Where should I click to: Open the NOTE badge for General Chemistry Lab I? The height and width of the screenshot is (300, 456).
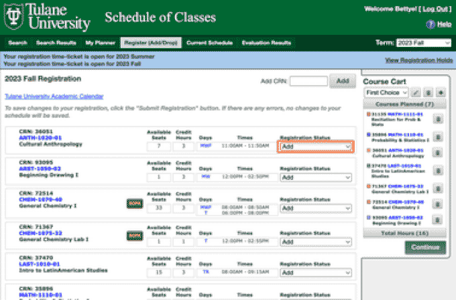tap(135, 236)
